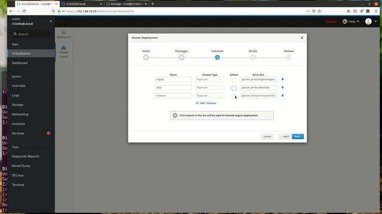
Task: Edit the data volume name field
Action: tap(173, 87)
